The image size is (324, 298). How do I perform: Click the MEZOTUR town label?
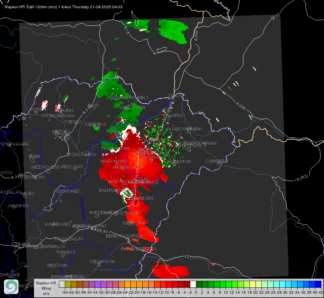point(57,265)
